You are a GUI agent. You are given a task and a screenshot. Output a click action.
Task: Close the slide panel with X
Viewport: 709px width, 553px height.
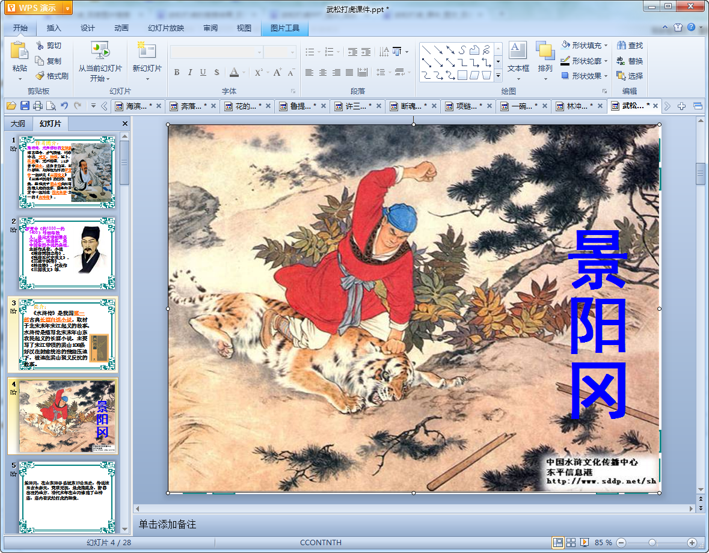coord(125,123)
